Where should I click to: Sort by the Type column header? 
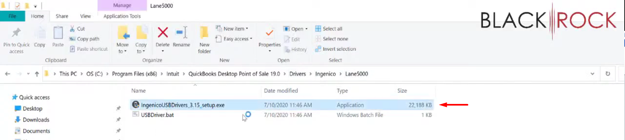[x=342, y=91]
